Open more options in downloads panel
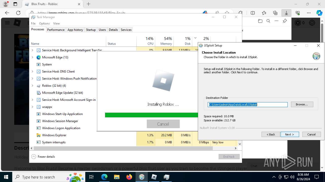The image size is (325, 182). coord(277,21)
